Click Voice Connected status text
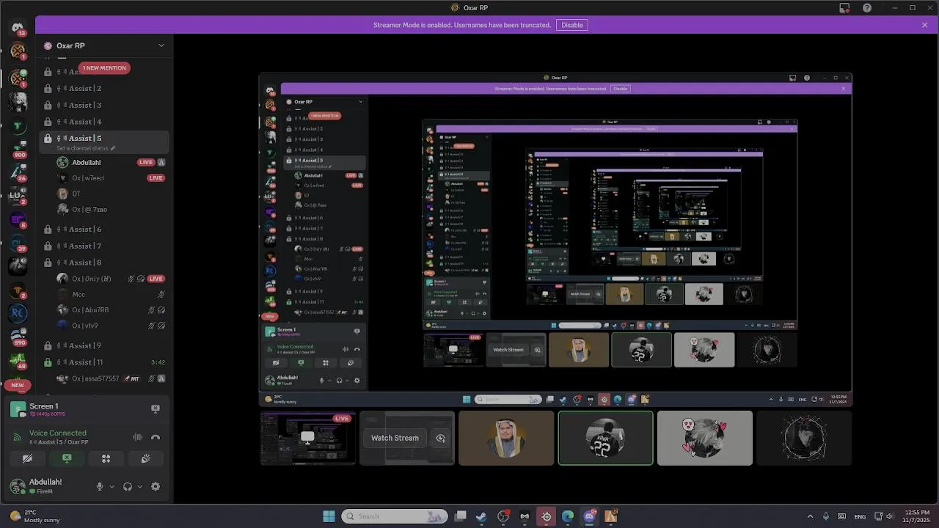 click(58, 433)
